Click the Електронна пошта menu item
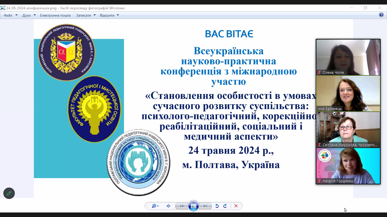387x217 pixels. click(x=55, y=15)
